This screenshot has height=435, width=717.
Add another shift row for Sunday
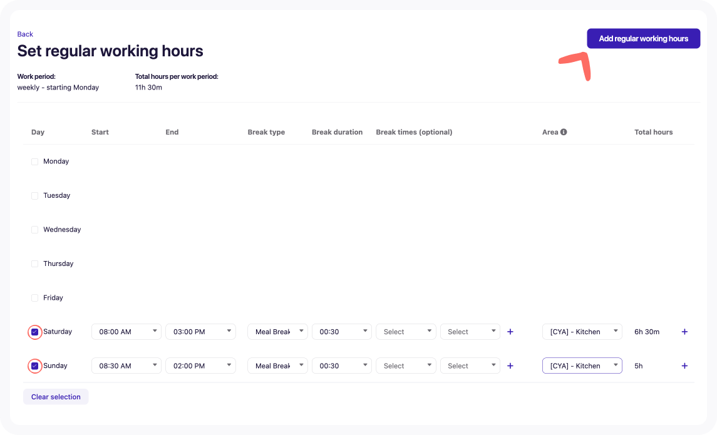click(x=684, y=366)
